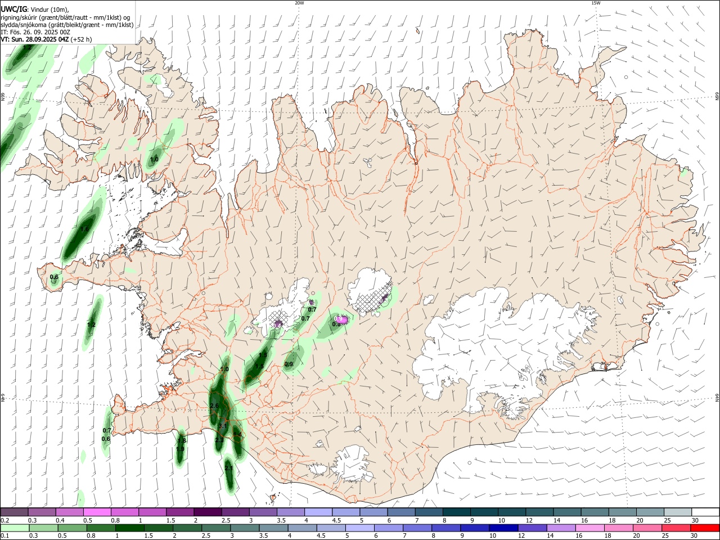Image resolution: width=720 pixels, height=540 pixels.
Task: Click the valid time "VT: Sun. 28.09.2025 04Z"
Action: coord(35,39)
